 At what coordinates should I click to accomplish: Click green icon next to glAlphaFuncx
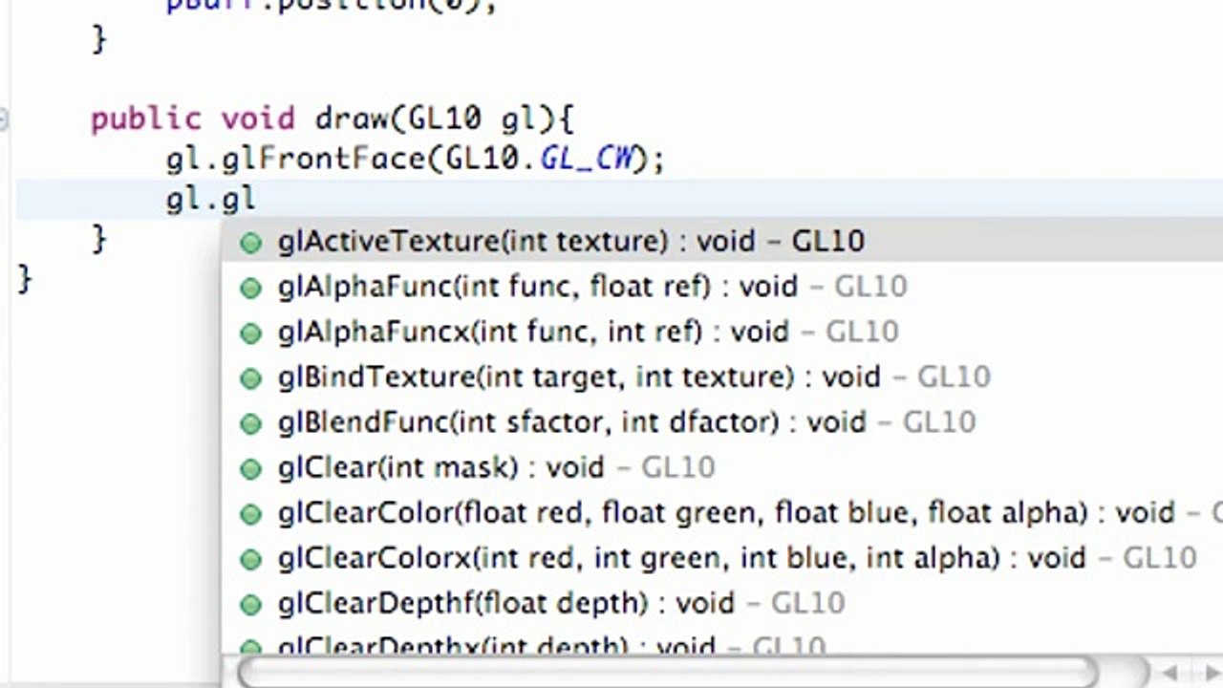coord(250,333)
